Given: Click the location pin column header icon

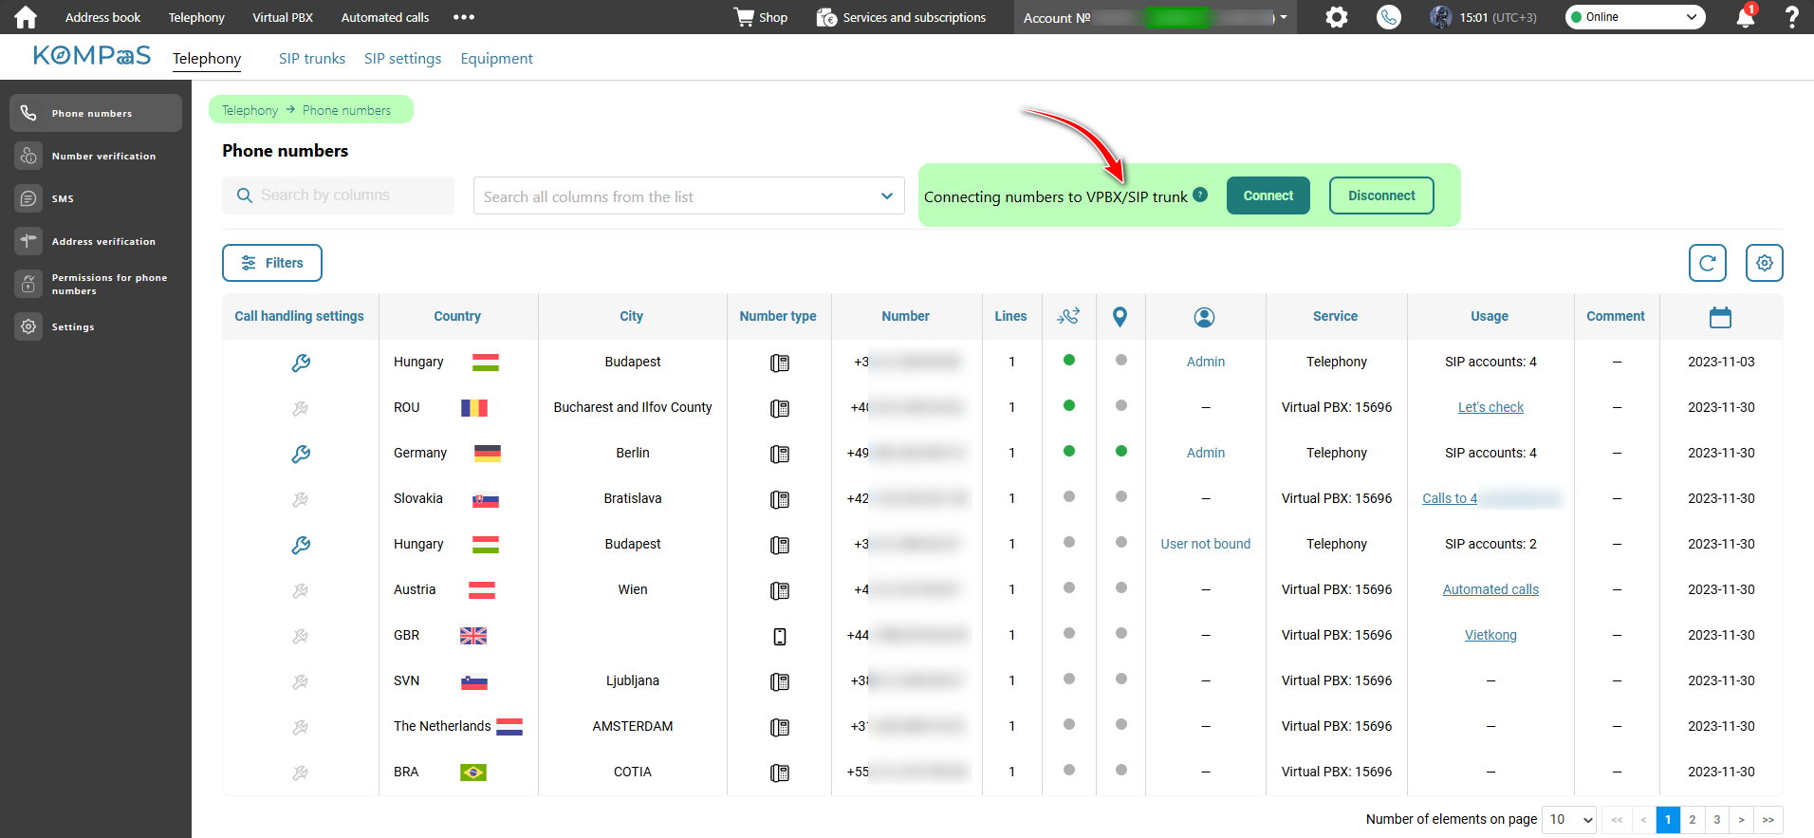Looking at the screenshot, I should pyautogui.click(x=1120, y=317).
